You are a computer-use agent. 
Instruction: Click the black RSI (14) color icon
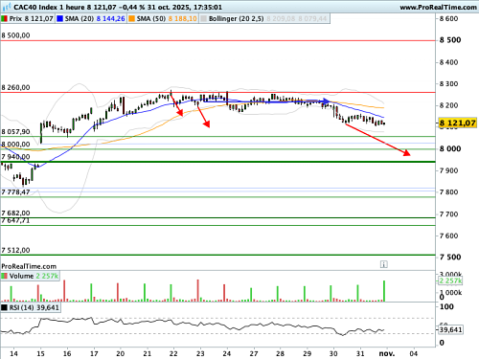(4, 307)
